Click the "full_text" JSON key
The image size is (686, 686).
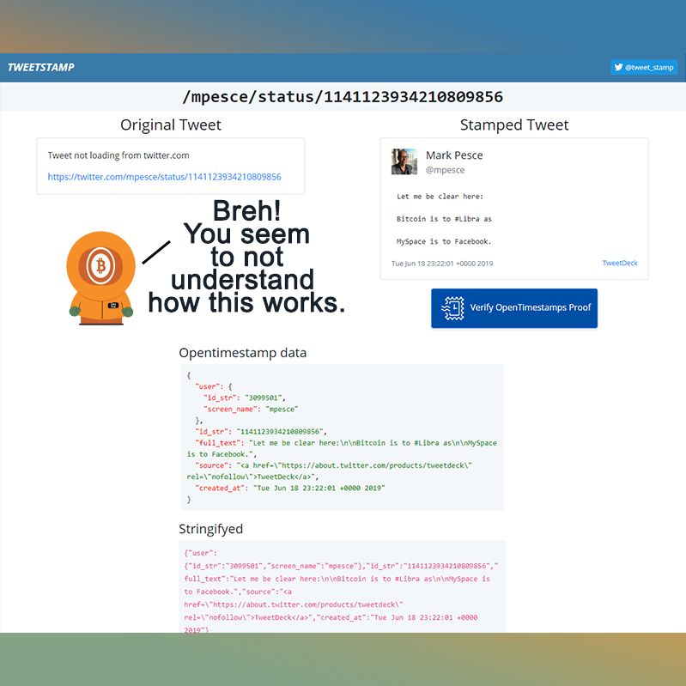coord(218,443)
